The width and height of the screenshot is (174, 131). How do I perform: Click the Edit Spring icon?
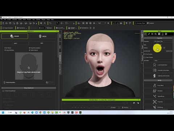coord(155,107)
